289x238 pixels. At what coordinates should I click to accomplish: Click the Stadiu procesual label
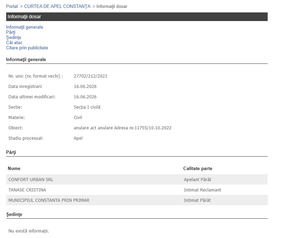(26, 138)
